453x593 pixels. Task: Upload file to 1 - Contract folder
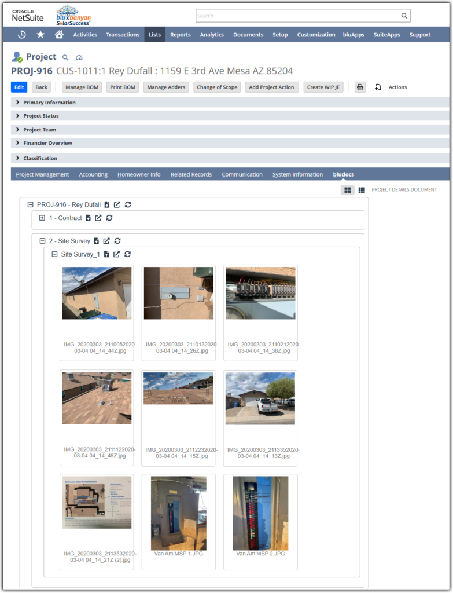click(88, 218)
